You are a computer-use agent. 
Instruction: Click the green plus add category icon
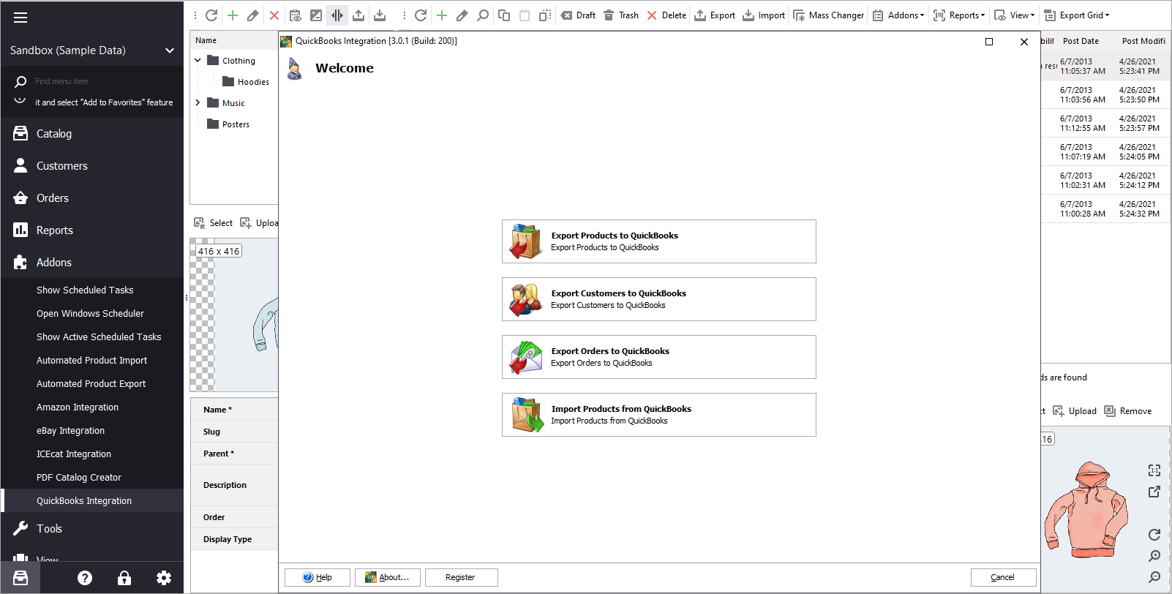coord(233,15)
